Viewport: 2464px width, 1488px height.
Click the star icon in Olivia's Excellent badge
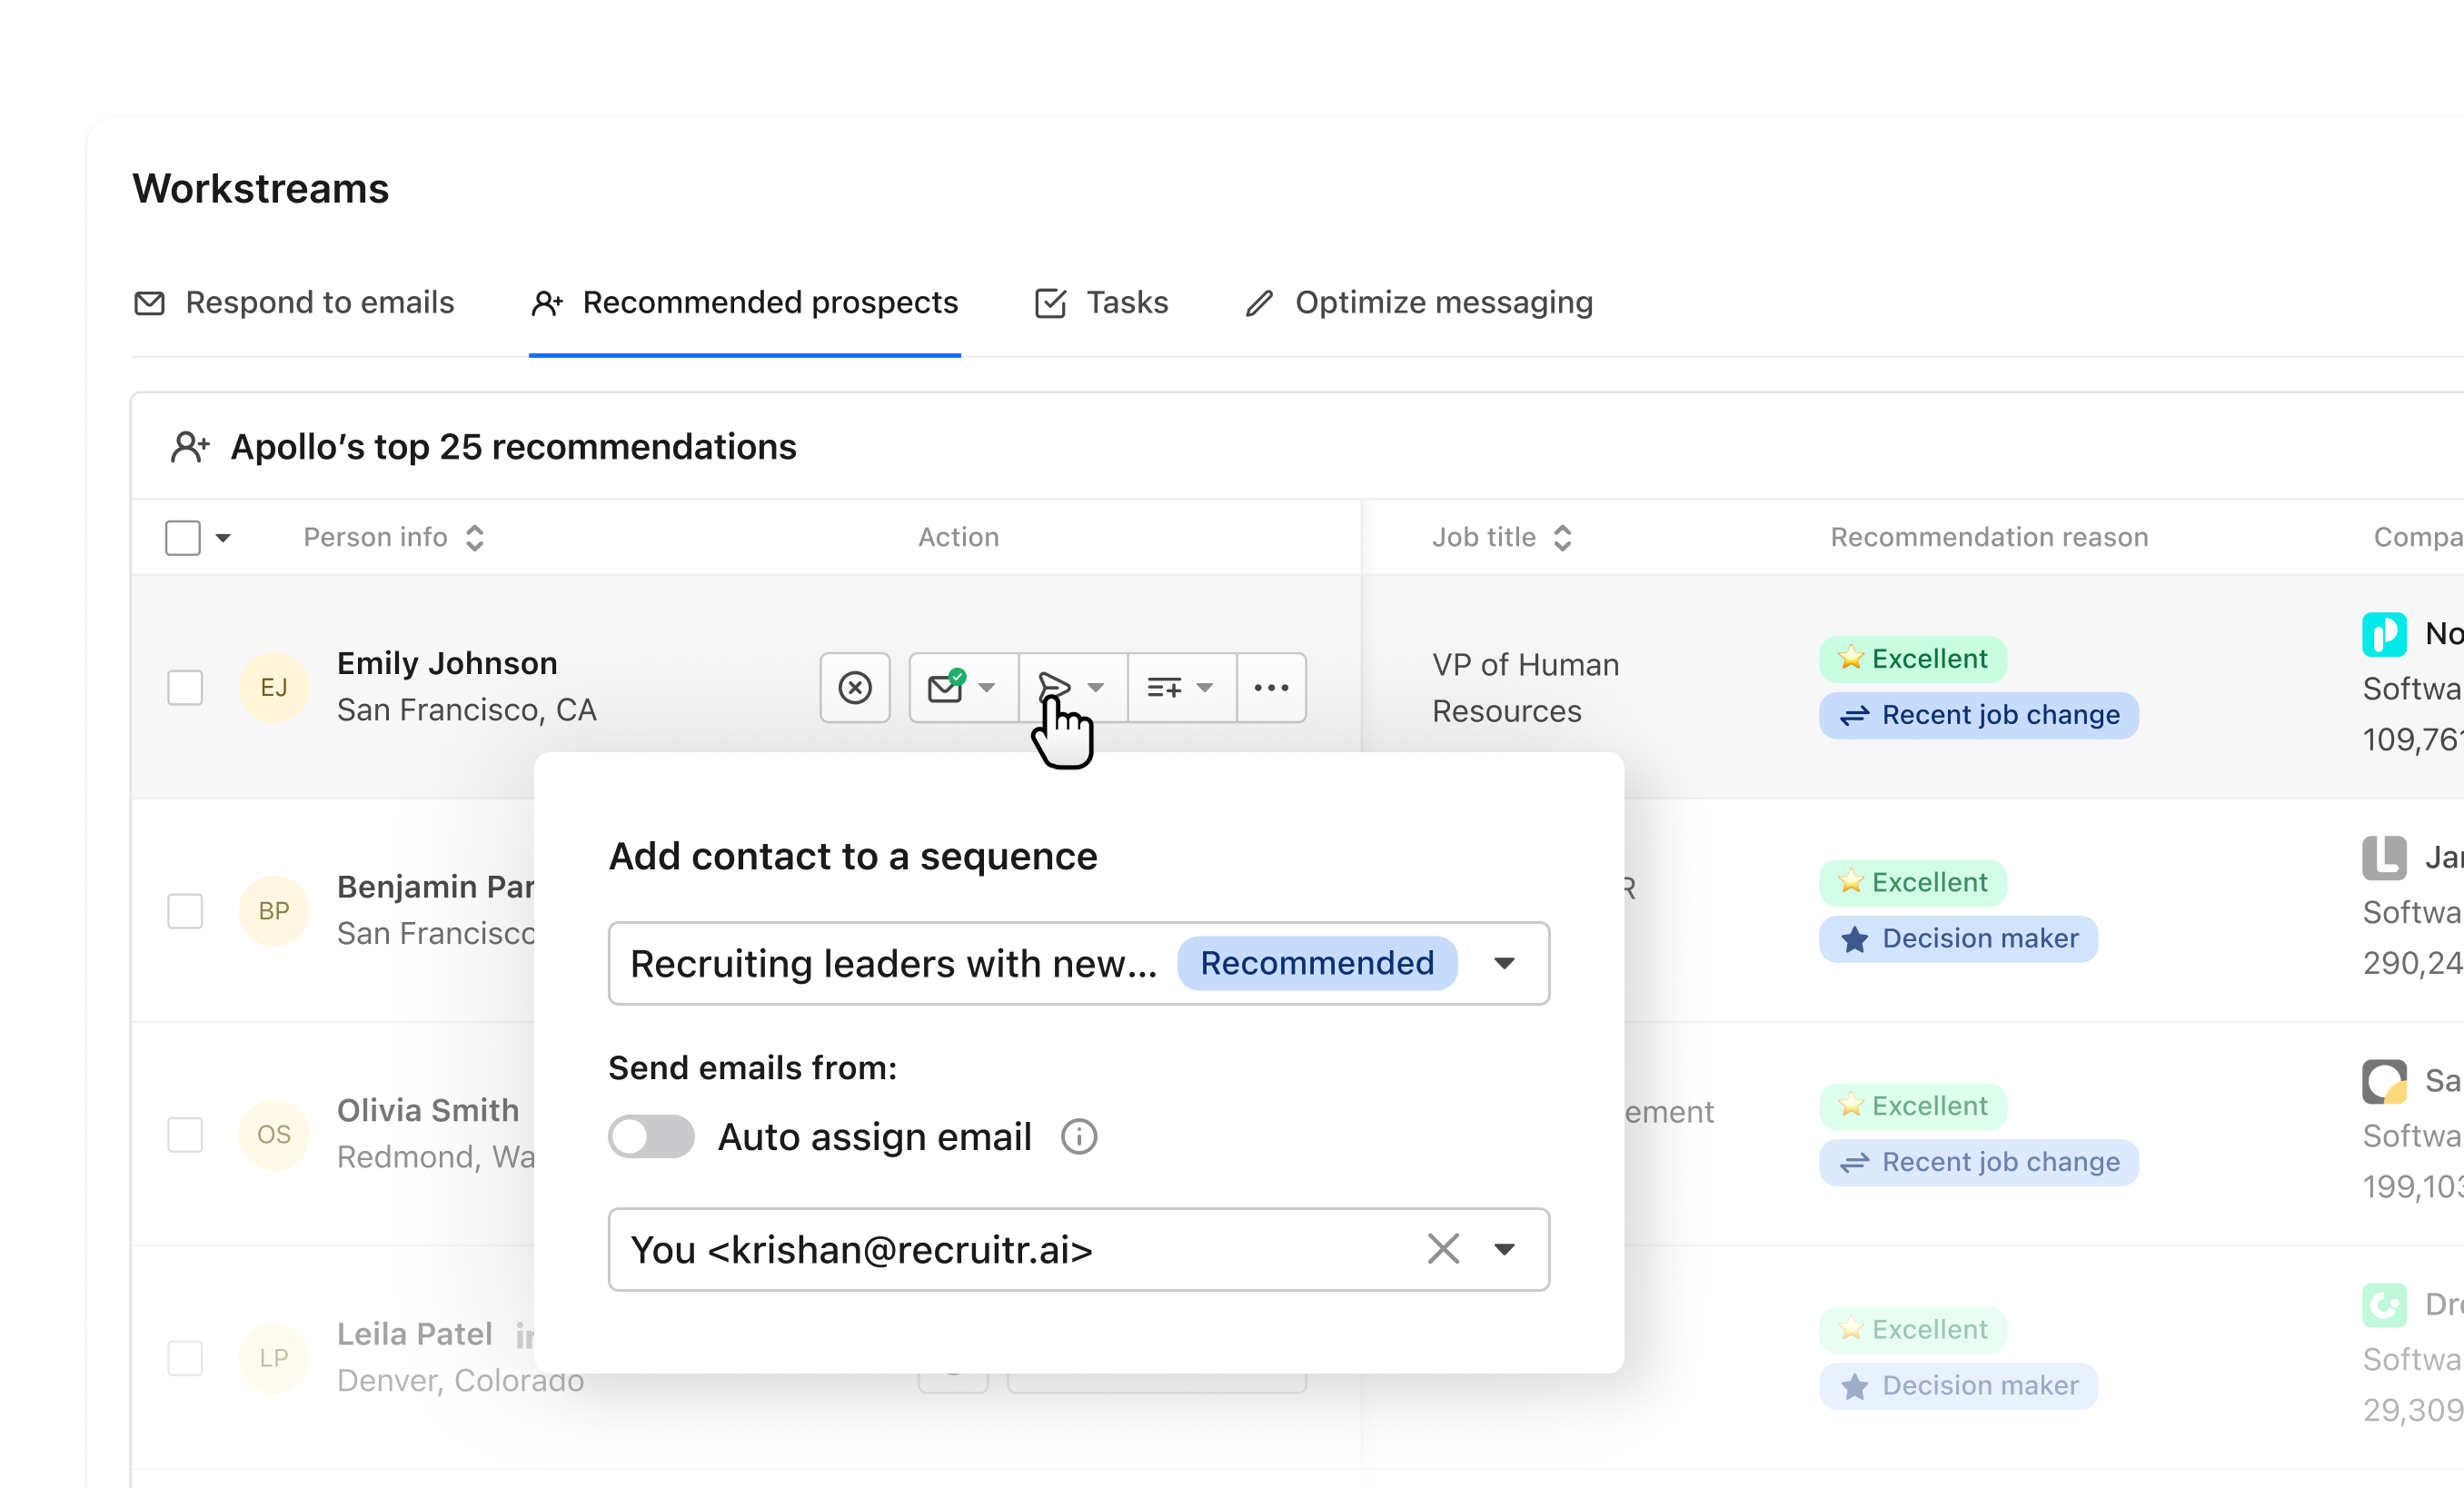coord(1850,1105)
